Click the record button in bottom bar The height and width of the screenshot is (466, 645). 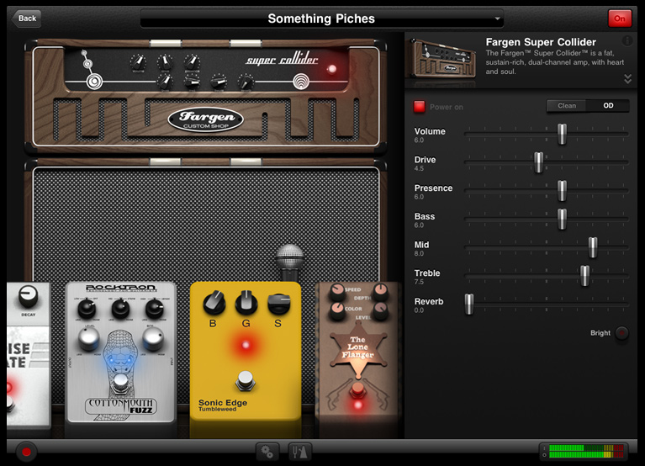(26, 452)
